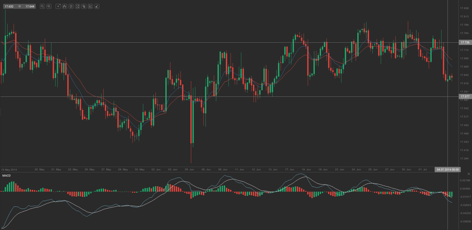
Task: Click the indicators line-chart icon
Action: [77, 6]
